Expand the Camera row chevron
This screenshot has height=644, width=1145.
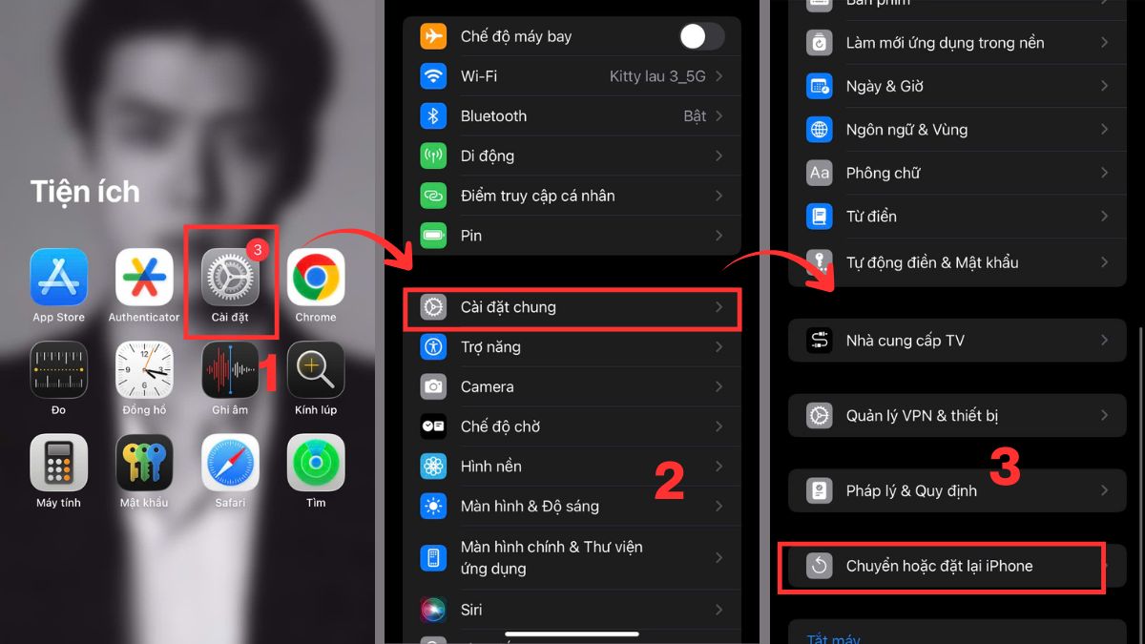pyautogui.click(x=719, y=386)
